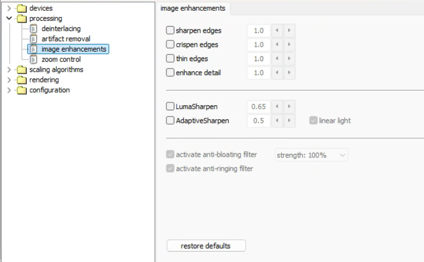Click the scaling algorithms folder icon
The width and height of the screenshot is (424, 262).
[x=22, y=70]
